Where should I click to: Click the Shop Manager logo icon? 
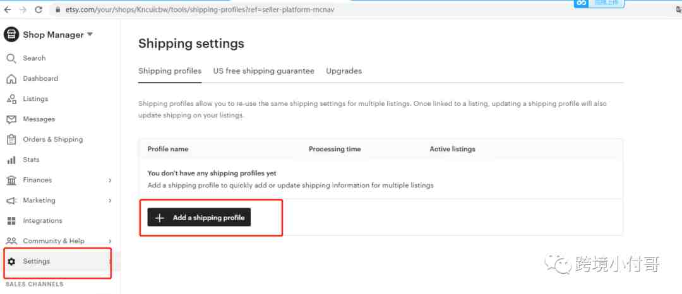pyautogui.click(x=11, y=35)
